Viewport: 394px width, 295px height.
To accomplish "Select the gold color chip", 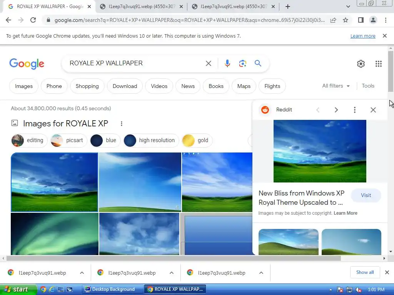I will coord(197,140).
